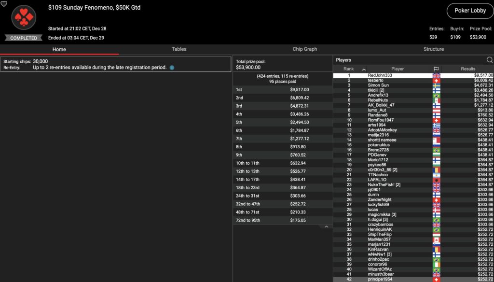This screenshot has width=494, height=282.
Task: Click the flag column header icon
Action: [x=436, y=69]
